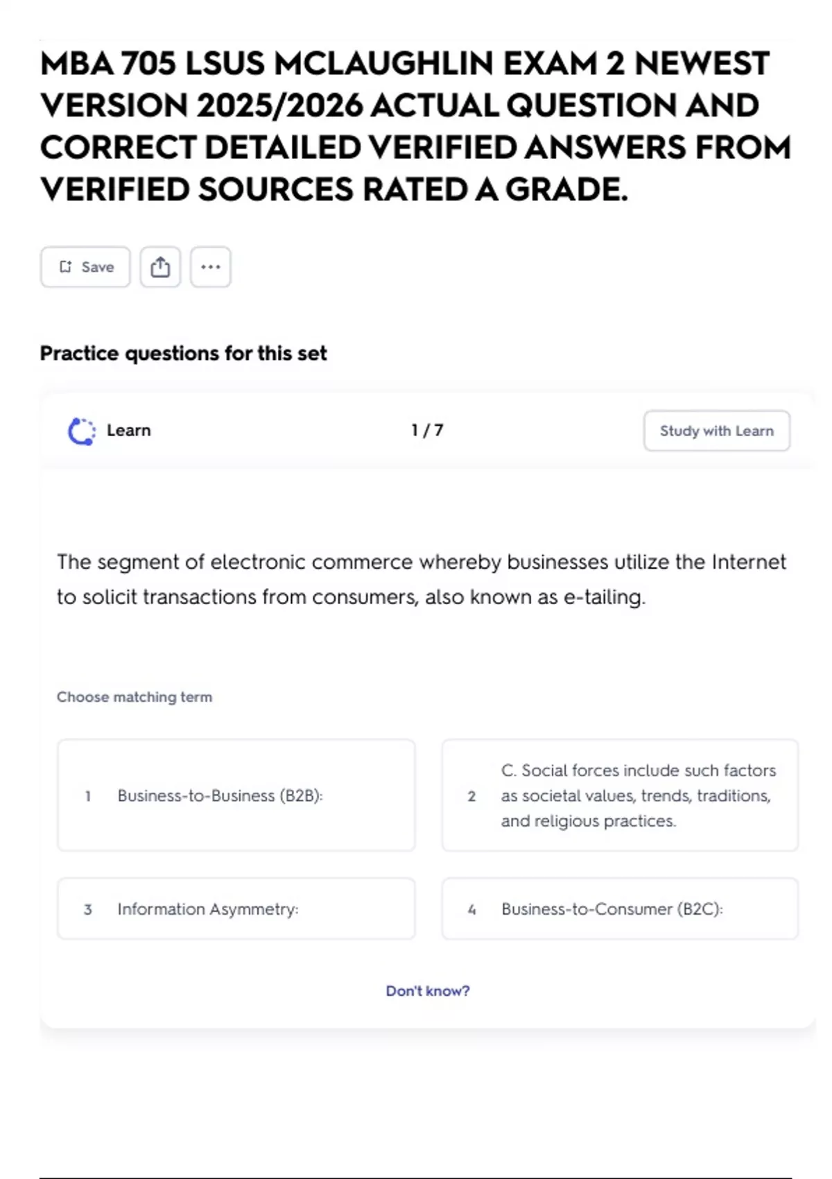
Task: Click the 1 / 7 question counter
Action: coord(427,431)
